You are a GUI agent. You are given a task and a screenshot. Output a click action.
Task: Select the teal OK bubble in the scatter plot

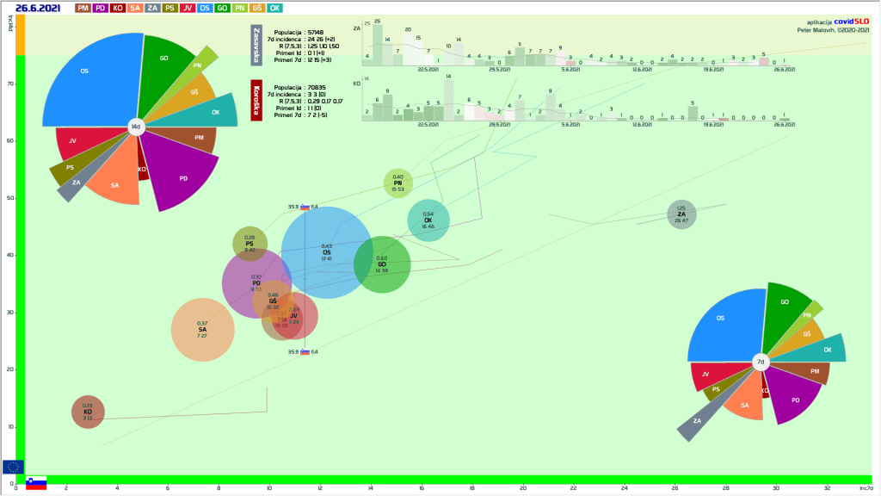pyautogui.click(x=428, y=220)
